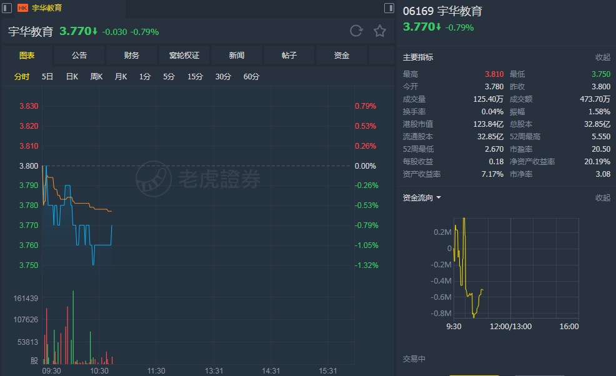Collapse the 资金流向 section
Image resolution: width=616 pixels, height=376 pixels.
pyautogui.click(x=602, y=198)
